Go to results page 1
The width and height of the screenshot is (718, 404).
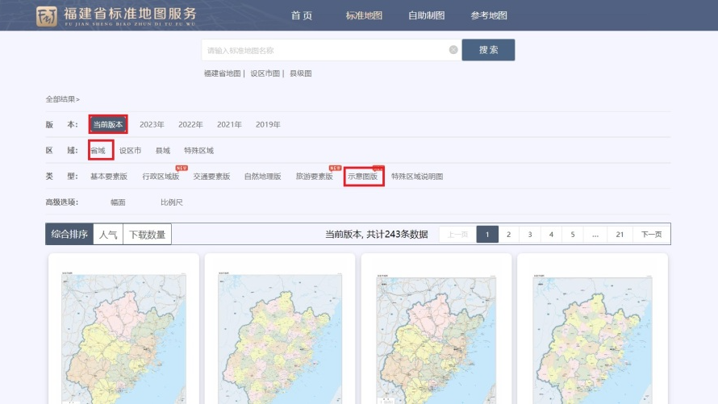[487, 235]
